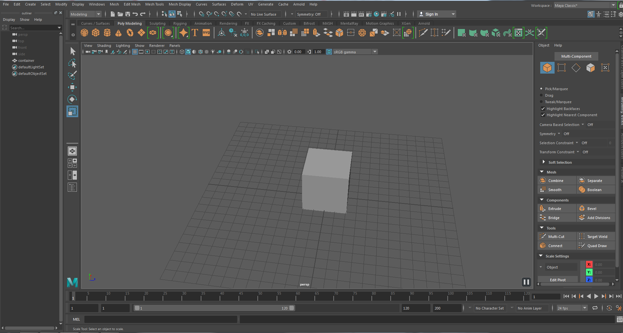Select container node in outliner
The image size is (623, 333).
[x=26, y=61]
